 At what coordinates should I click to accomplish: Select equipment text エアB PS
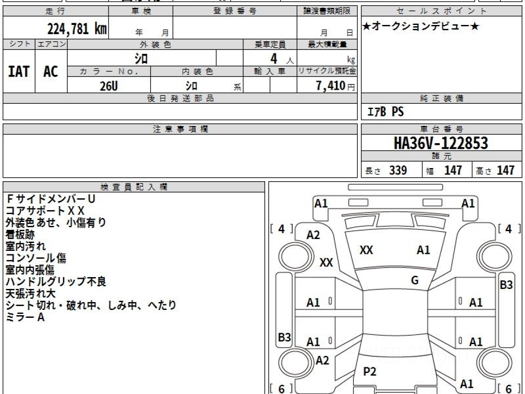click(385, 113)
